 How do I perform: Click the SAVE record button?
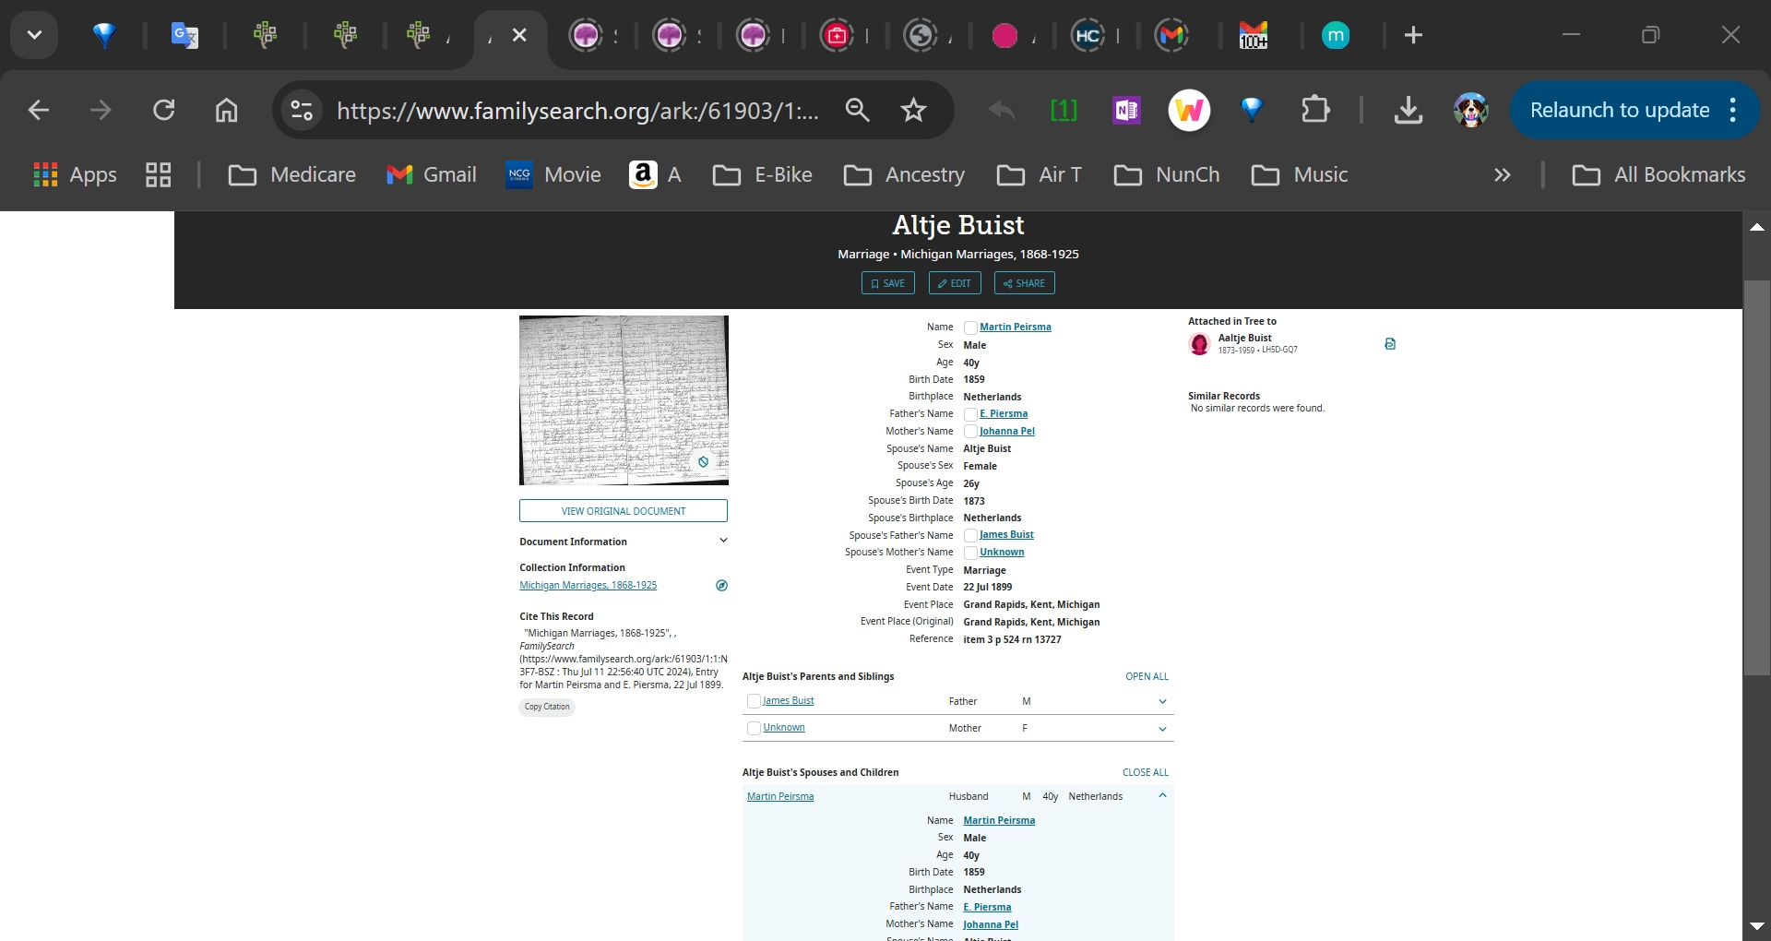coord(887,283)
